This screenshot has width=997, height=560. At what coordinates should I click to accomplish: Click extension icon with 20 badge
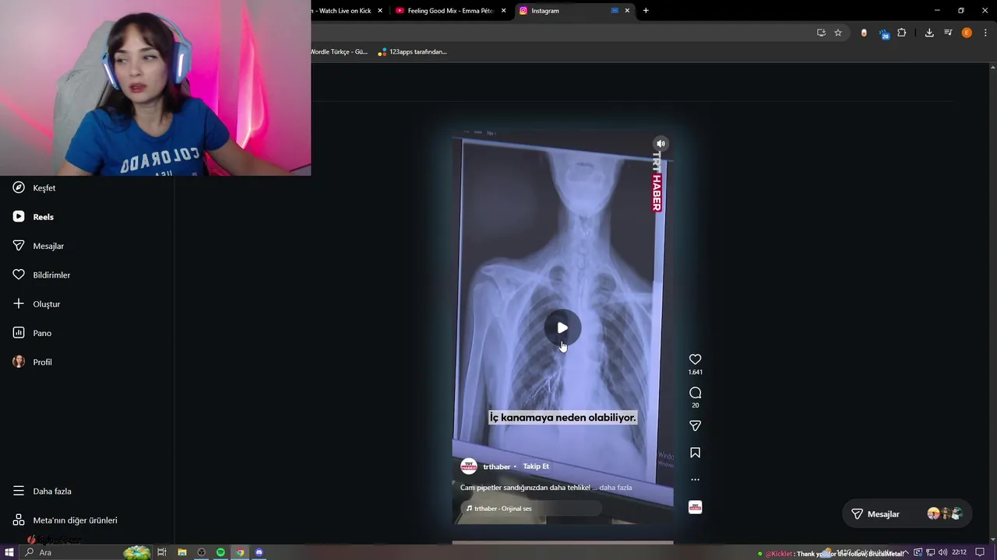884,33
